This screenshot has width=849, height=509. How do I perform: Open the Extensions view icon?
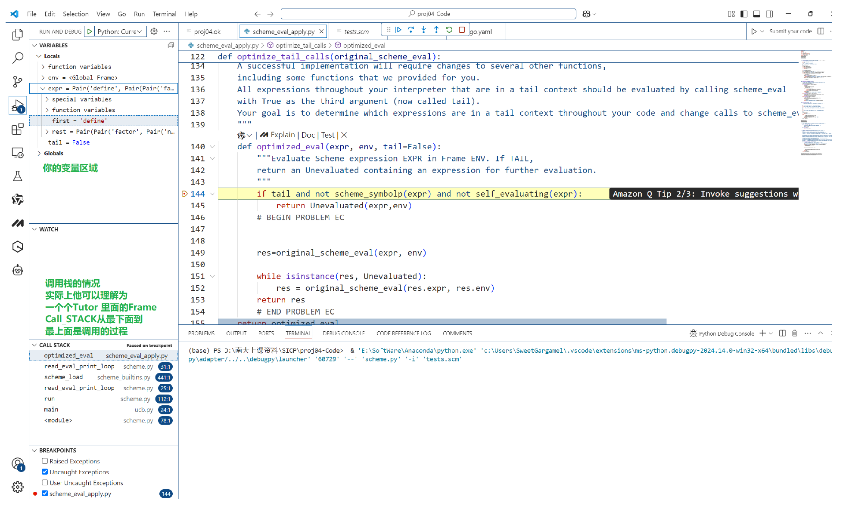coord(17,129)
